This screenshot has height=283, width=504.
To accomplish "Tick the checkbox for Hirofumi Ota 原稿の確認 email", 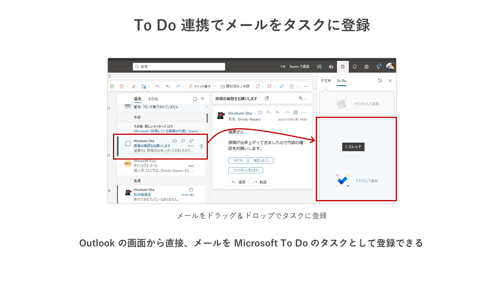I will 128,143.
